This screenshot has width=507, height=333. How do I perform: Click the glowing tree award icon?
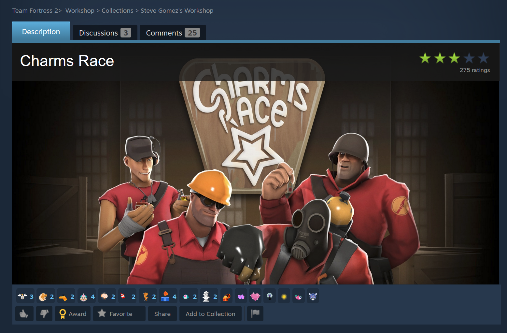click(x=270, y=296)
